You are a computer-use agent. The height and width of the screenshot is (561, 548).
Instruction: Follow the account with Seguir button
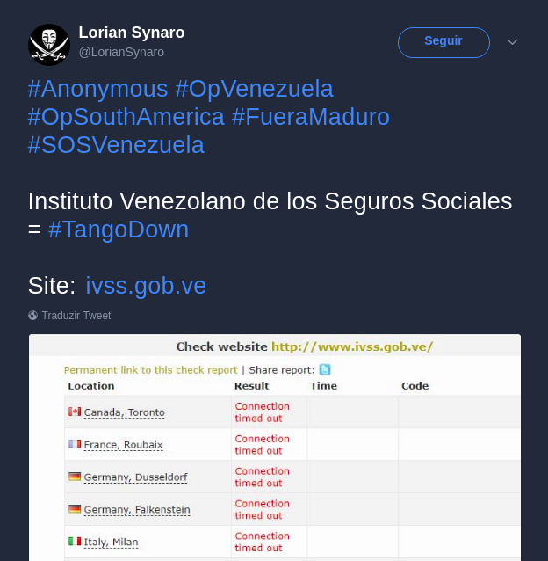click(443, 42)
